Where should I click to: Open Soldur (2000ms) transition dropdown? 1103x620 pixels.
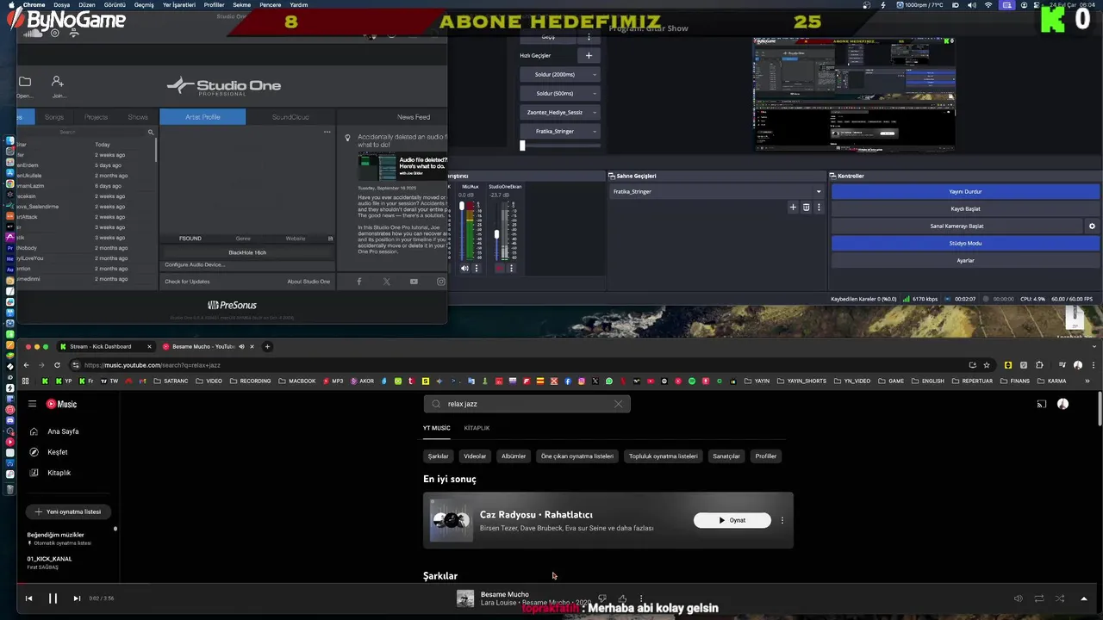[559, 74]
